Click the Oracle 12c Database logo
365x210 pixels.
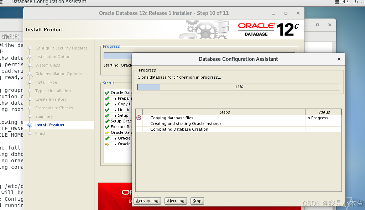[268, 30]
